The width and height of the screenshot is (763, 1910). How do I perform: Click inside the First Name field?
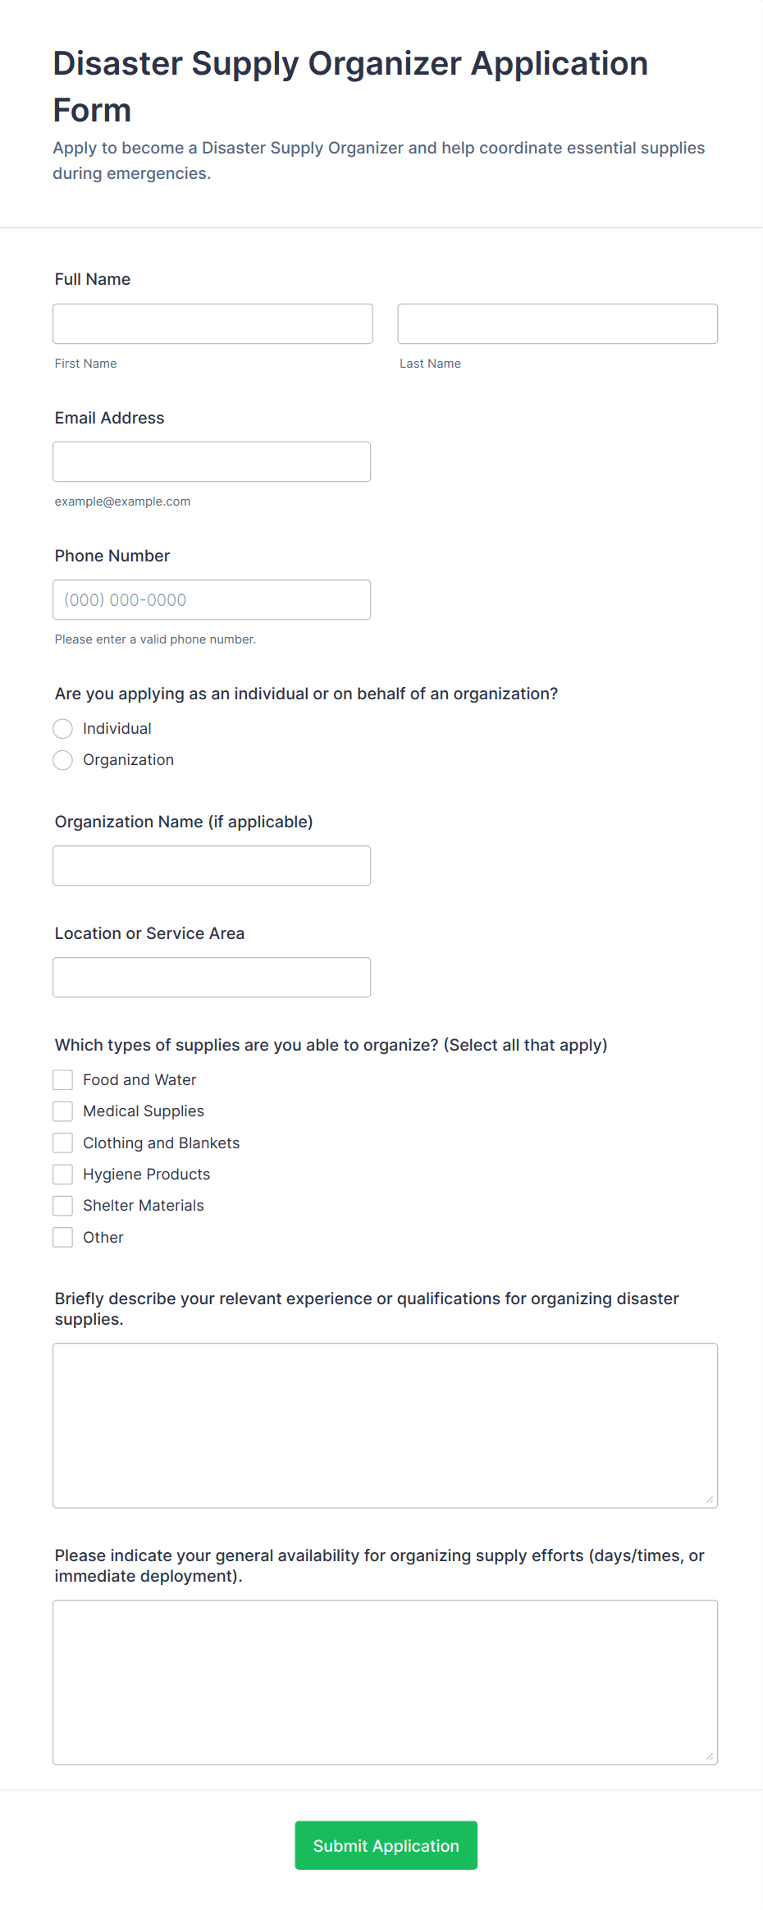coord(212,323)
